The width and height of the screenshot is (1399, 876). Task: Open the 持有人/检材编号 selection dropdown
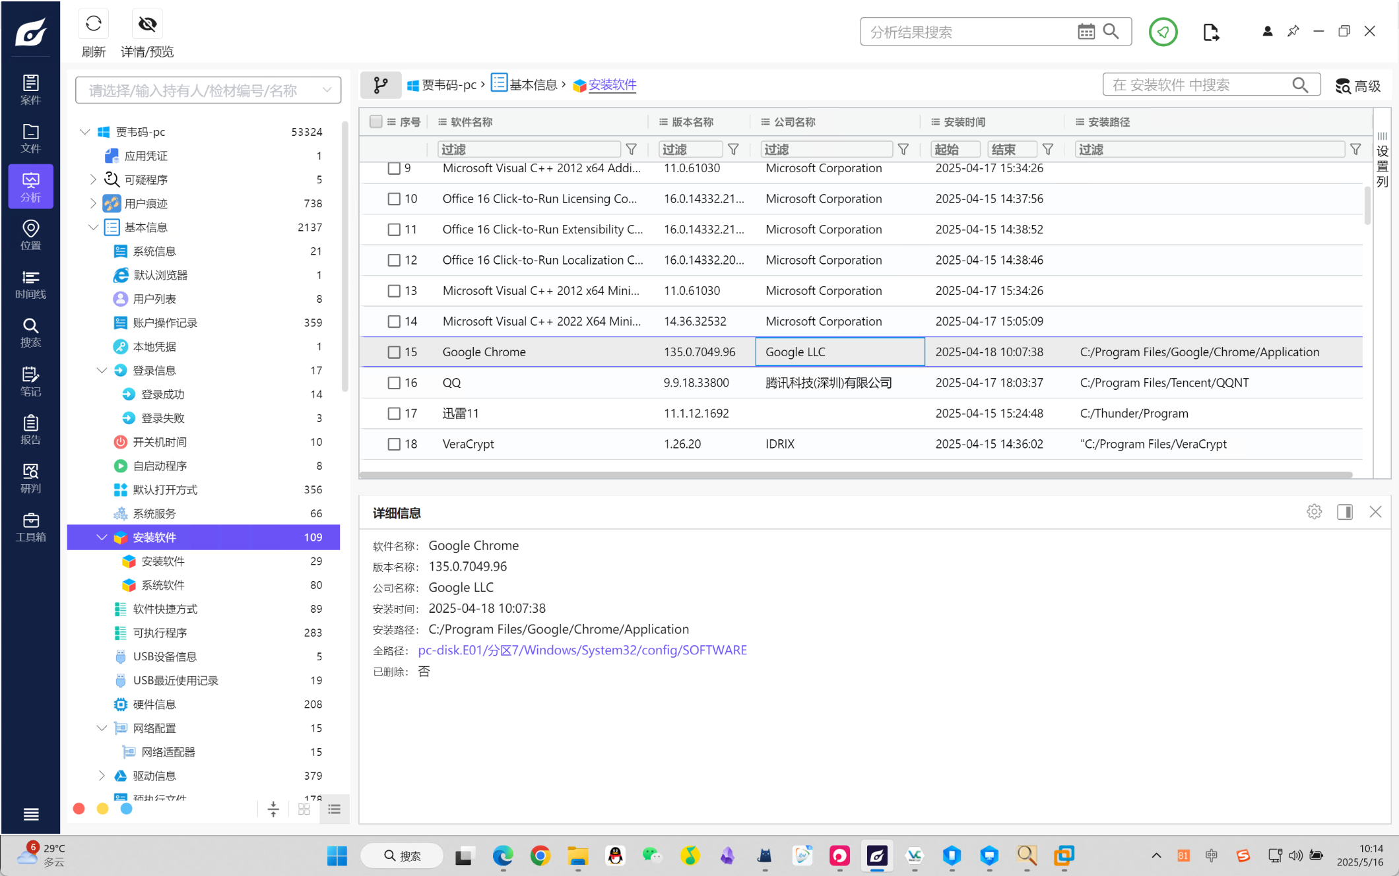(208, 90)
